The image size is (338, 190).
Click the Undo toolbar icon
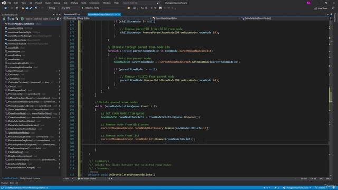[x=36, y=8]
